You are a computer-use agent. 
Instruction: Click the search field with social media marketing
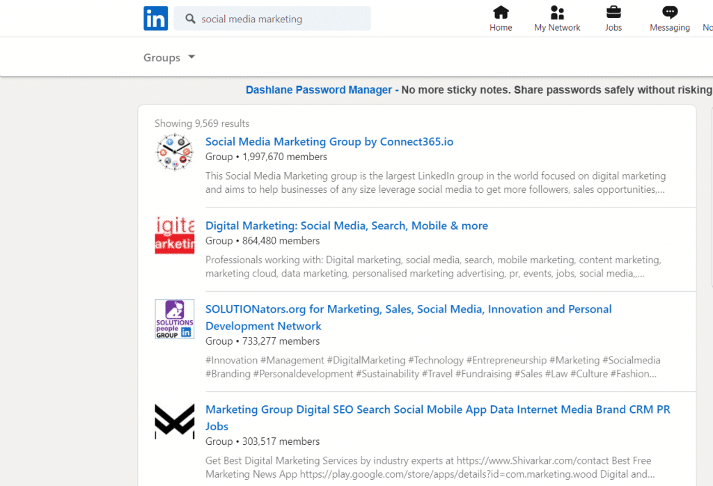(279, 19)
